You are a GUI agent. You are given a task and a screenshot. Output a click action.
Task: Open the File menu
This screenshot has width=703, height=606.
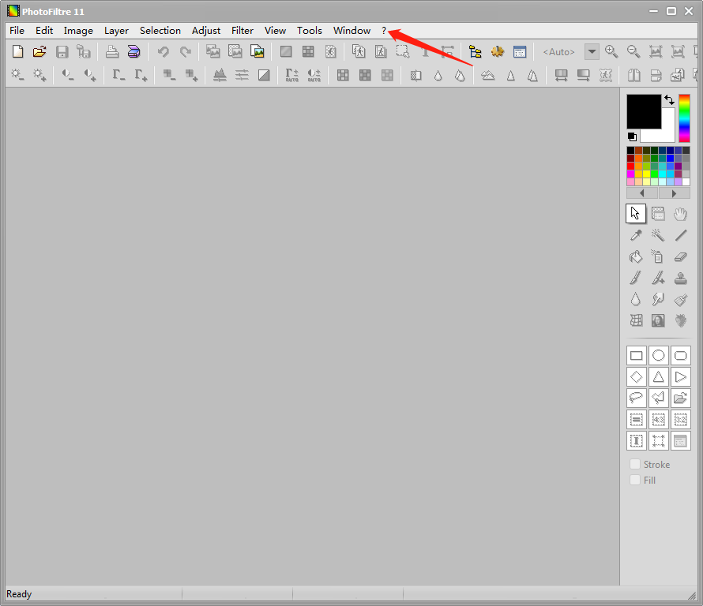[x=17, y=31]
